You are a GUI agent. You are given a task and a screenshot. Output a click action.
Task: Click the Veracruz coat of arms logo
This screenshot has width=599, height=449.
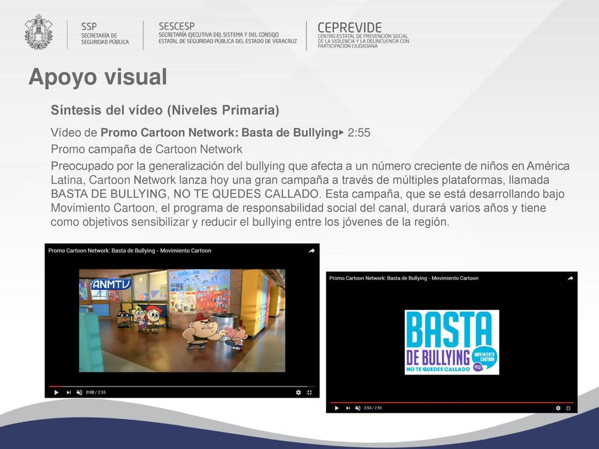pyautogui.click(x=39, y=33)
